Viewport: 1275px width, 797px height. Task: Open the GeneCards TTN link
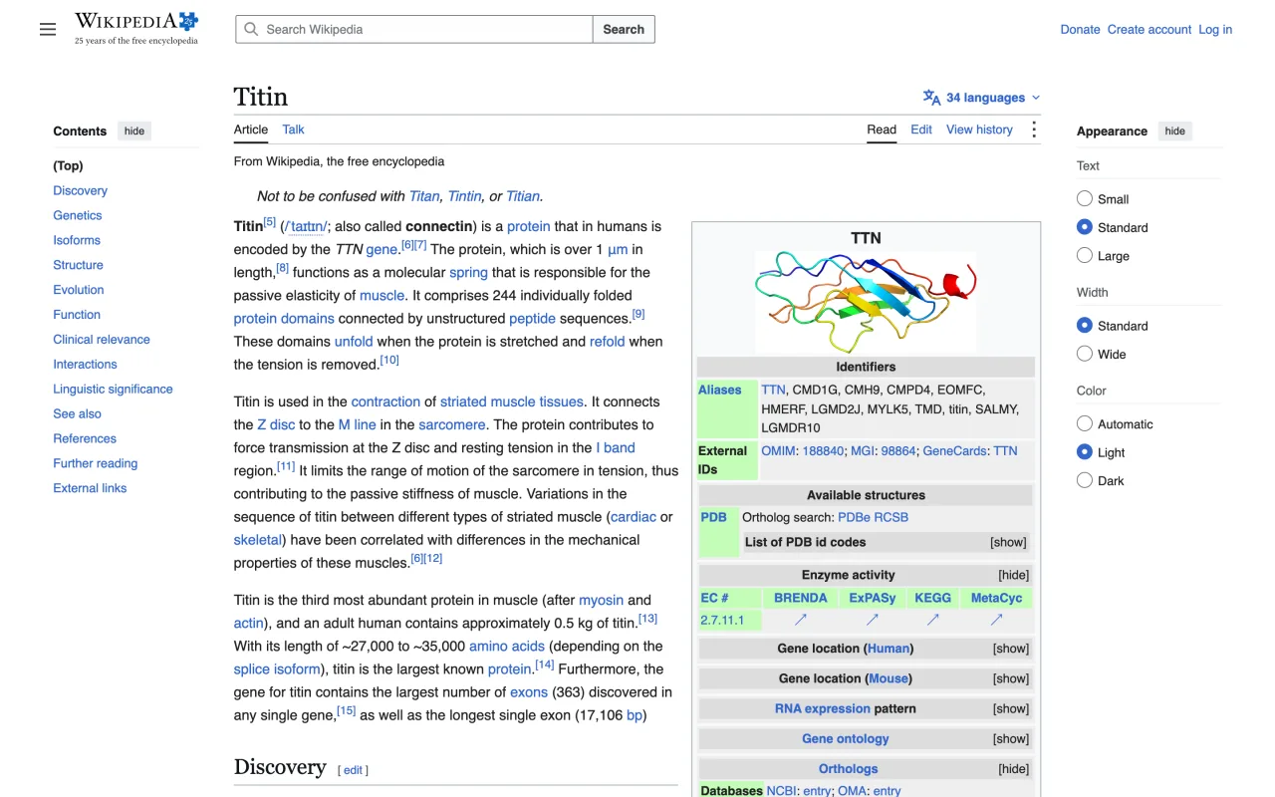point(1005,451)
